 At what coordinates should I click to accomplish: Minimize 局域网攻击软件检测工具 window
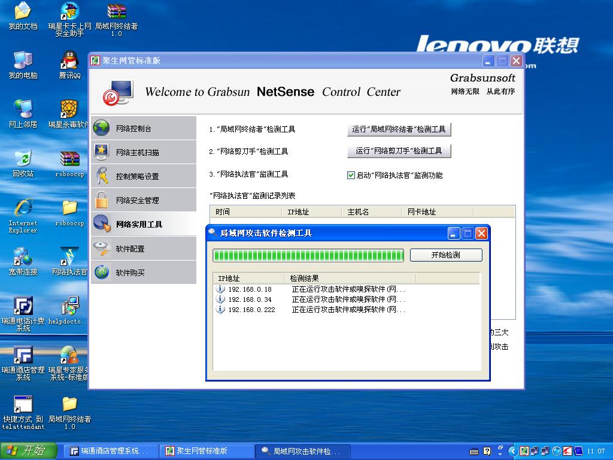pyautogui.click(x=454, y=234)
